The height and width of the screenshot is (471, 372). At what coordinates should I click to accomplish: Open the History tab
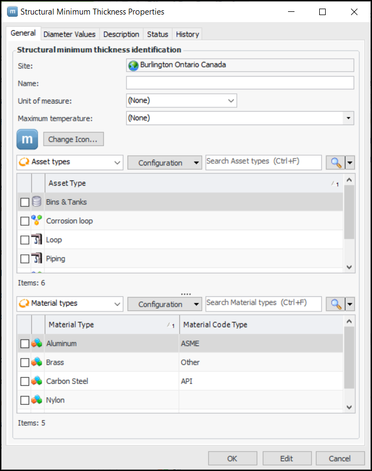point(187,34)
